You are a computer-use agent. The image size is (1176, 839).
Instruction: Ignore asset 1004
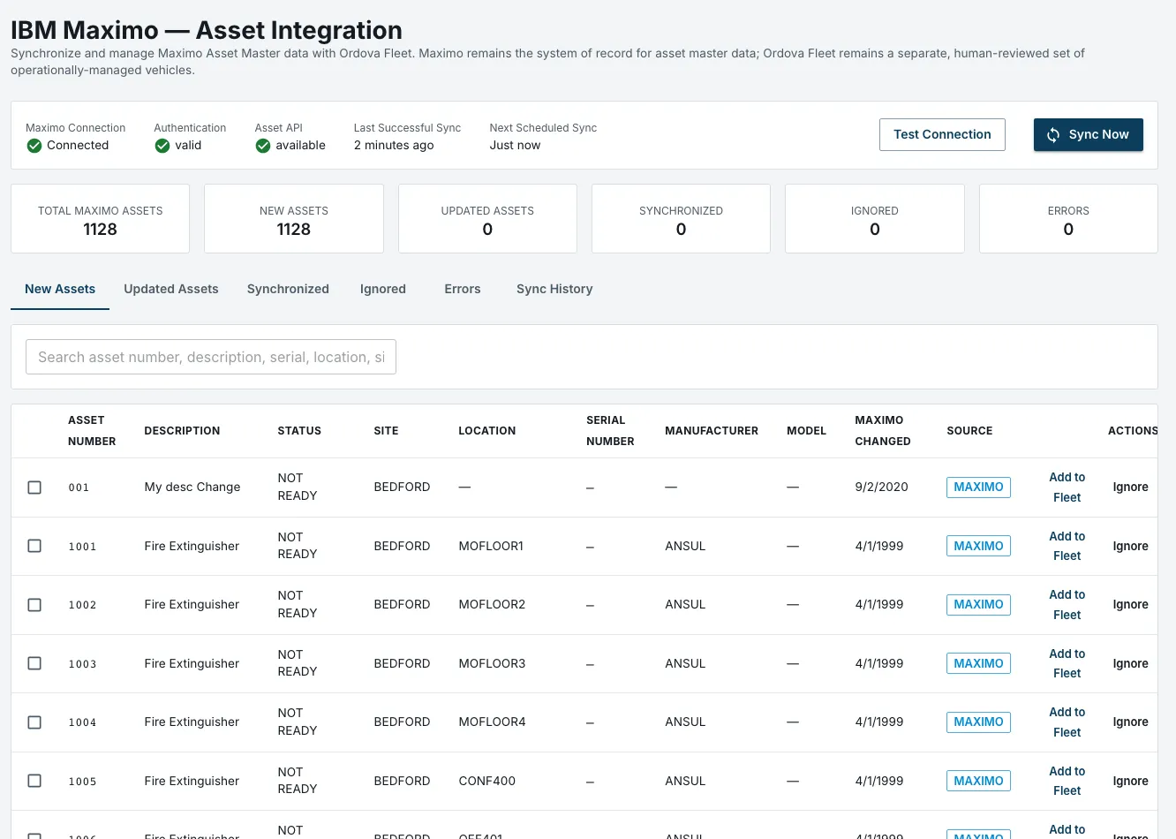(x=1130, y=722)
